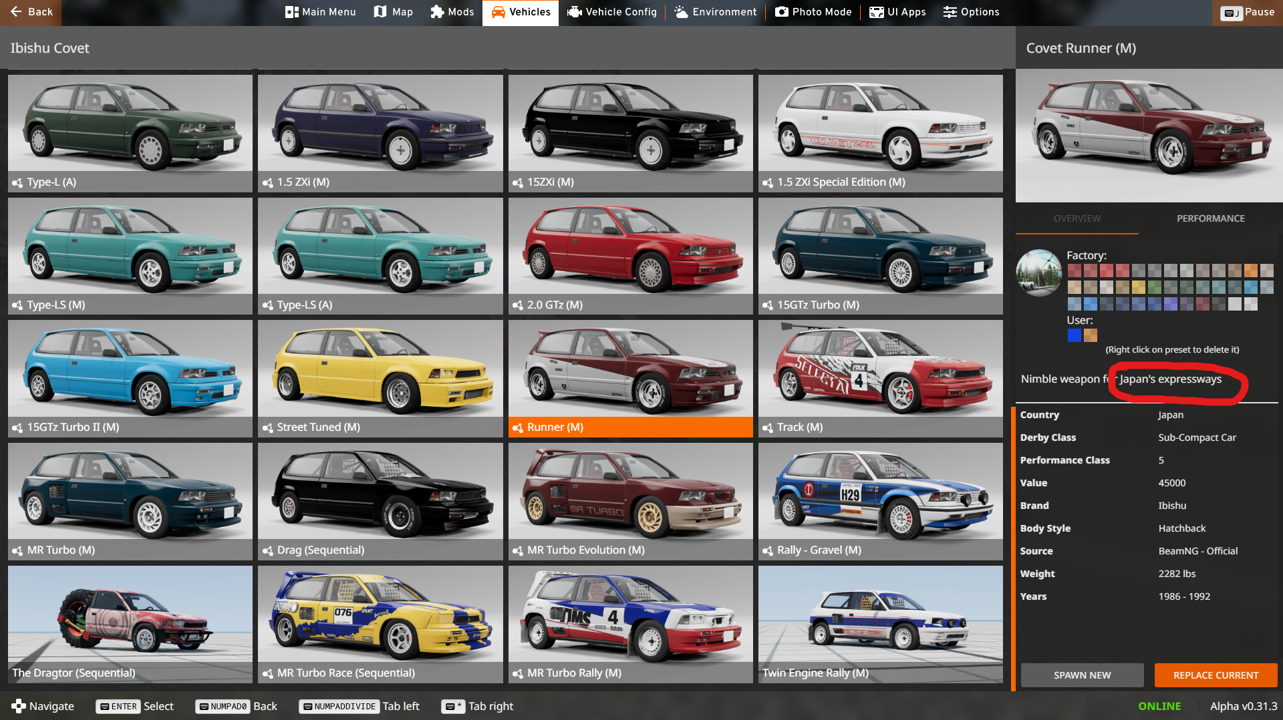Click Spawn New button
1283x720 pixels.
pyautogui.click(x=1082, y=675)
